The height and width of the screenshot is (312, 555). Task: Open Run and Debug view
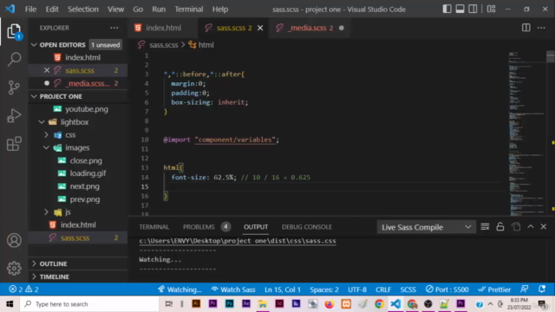coord(14,115)
